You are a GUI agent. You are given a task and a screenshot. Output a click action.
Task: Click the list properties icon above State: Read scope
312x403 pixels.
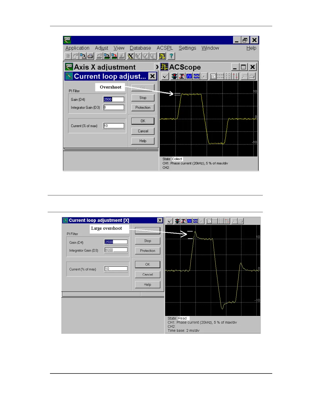click(209, 221)
